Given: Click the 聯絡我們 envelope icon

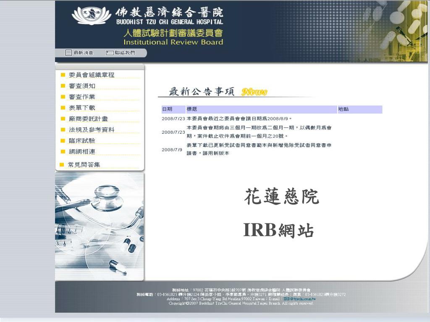Looking at the screenshot, I should 110,52.
